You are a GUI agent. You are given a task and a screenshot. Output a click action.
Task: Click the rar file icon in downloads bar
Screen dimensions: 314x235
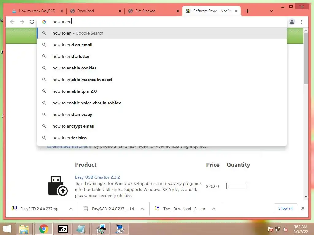[x=157, y=208]
